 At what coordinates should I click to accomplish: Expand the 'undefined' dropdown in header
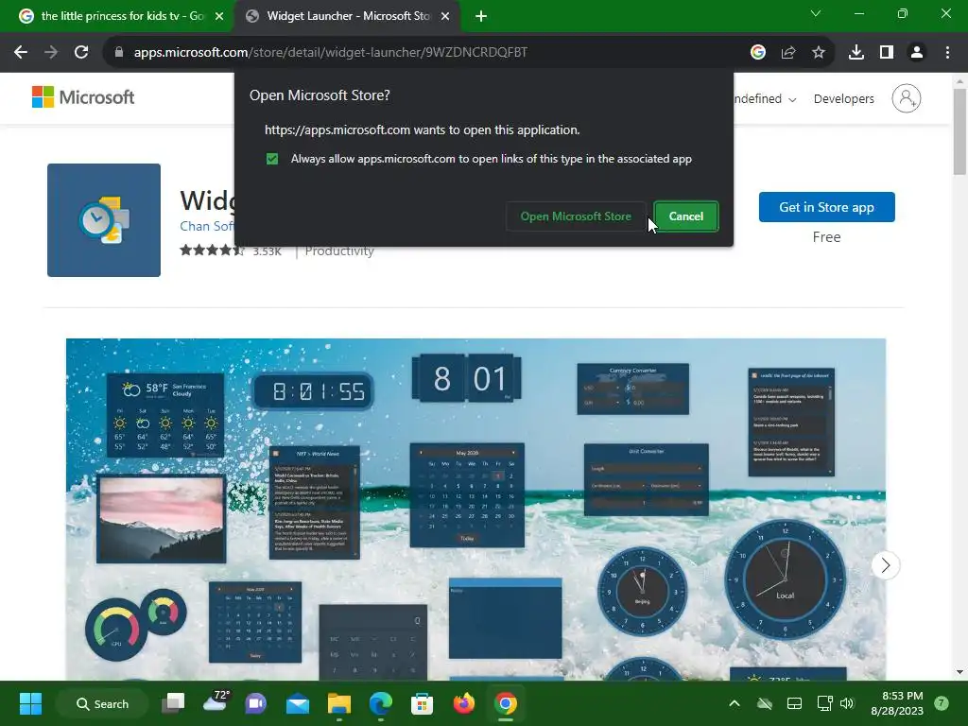click(764, 98)
